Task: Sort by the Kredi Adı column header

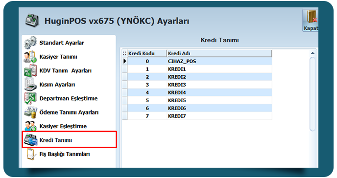Action: pos(219,53)
